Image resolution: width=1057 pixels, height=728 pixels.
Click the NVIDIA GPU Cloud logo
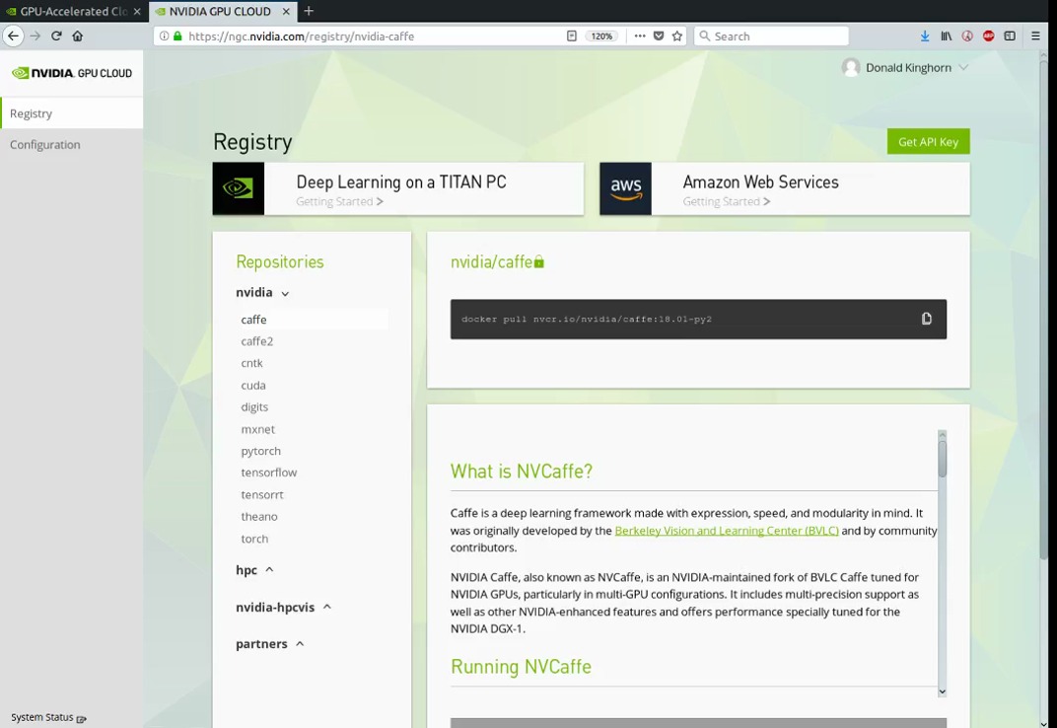coord(72,73)
